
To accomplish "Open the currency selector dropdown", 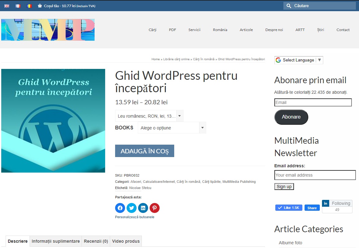I will click(x=149, y=116).
